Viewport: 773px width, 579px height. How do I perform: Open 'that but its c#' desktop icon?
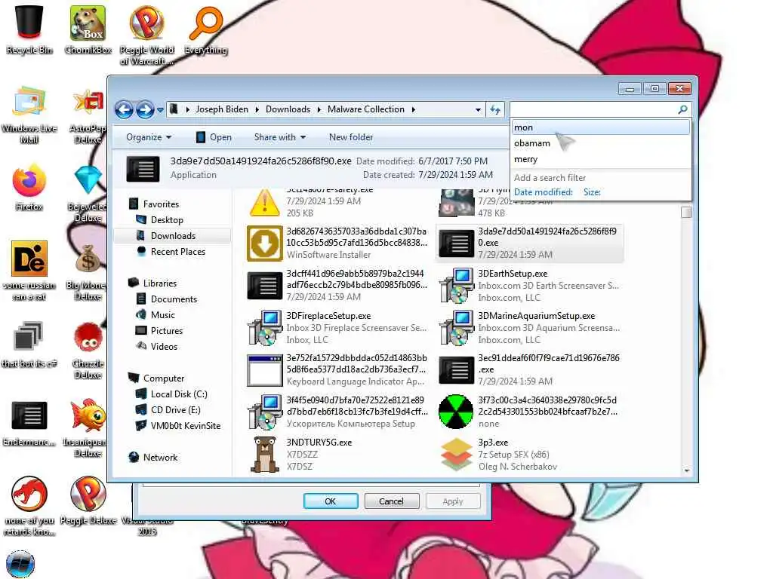29,344
